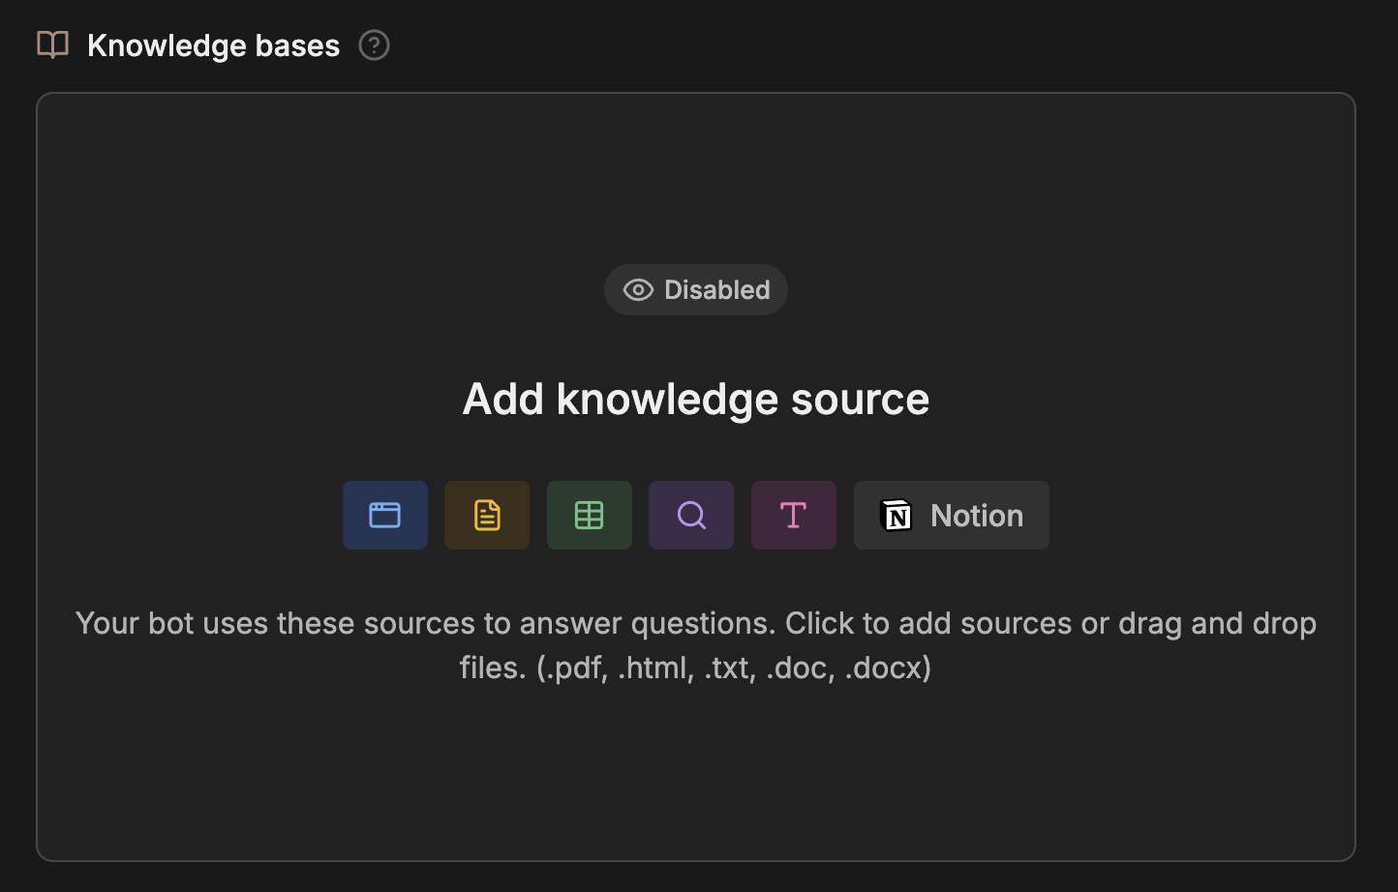Connect Notion as a knowledge source
This screenshot has height=892, width=1398.
pyautogui.click(x=951, y=515)
